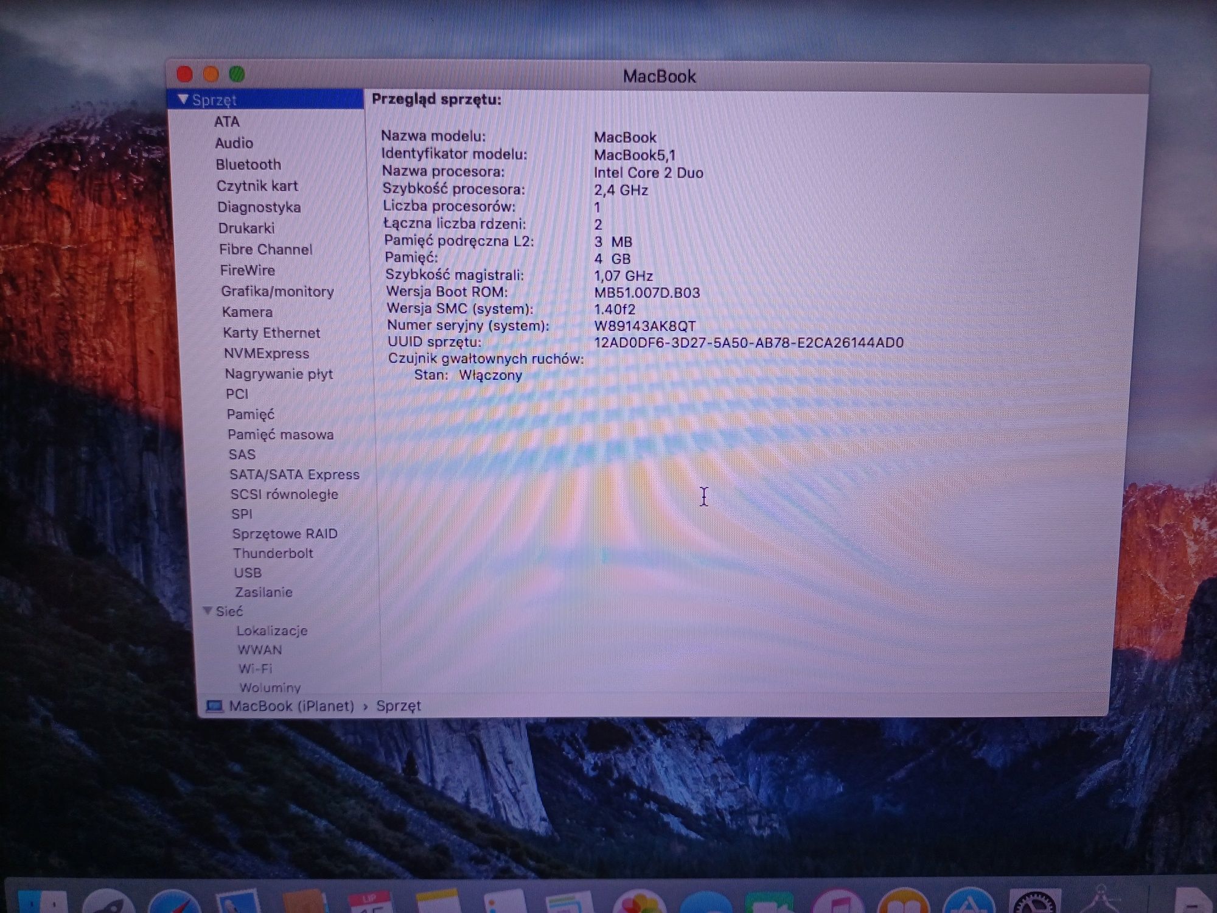Open Finder from the dock

click(x=41, y=902)
